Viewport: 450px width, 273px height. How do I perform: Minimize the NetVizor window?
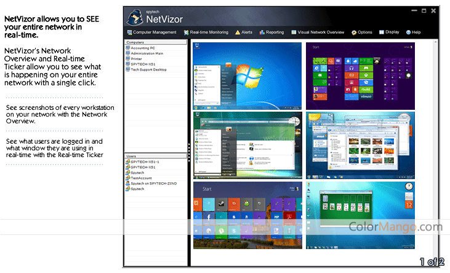[x=414, y=10]
